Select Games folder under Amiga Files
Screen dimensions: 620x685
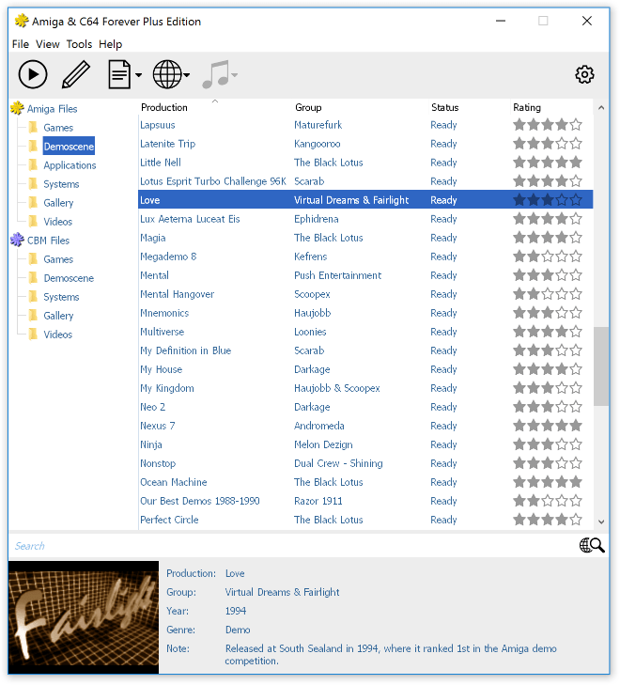point(58,128)
